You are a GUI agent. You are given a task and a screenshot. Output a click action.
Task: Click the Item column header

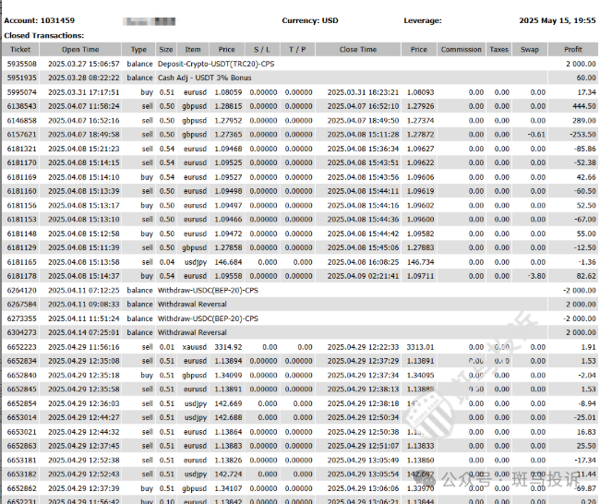(193, 50)
